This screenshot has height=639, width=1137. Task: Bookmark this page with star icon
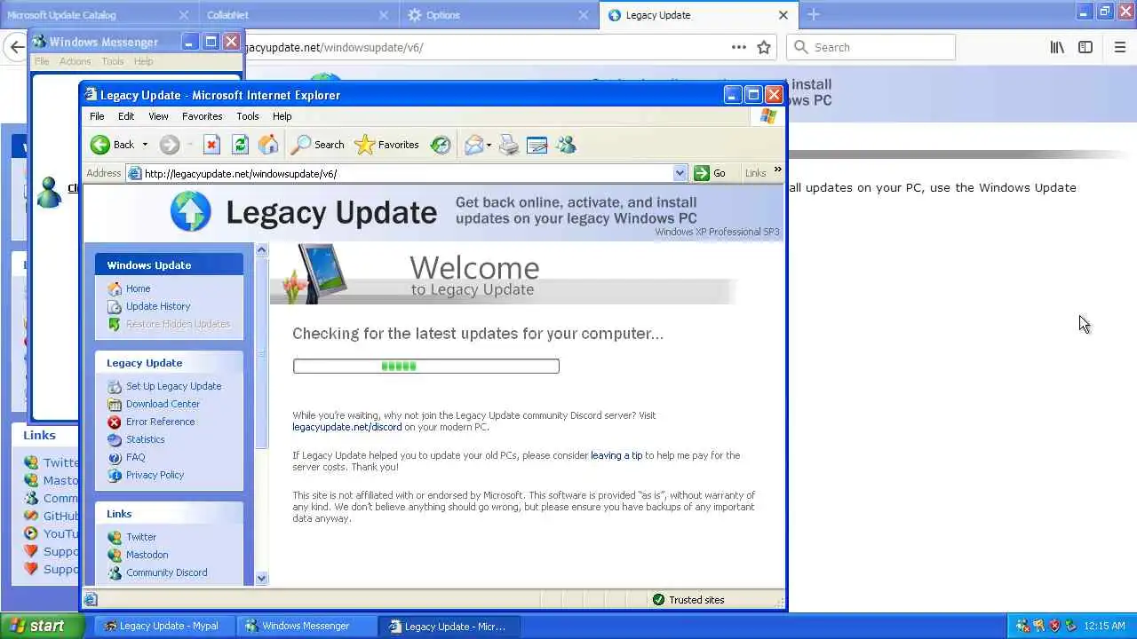(x=764, y=47)
